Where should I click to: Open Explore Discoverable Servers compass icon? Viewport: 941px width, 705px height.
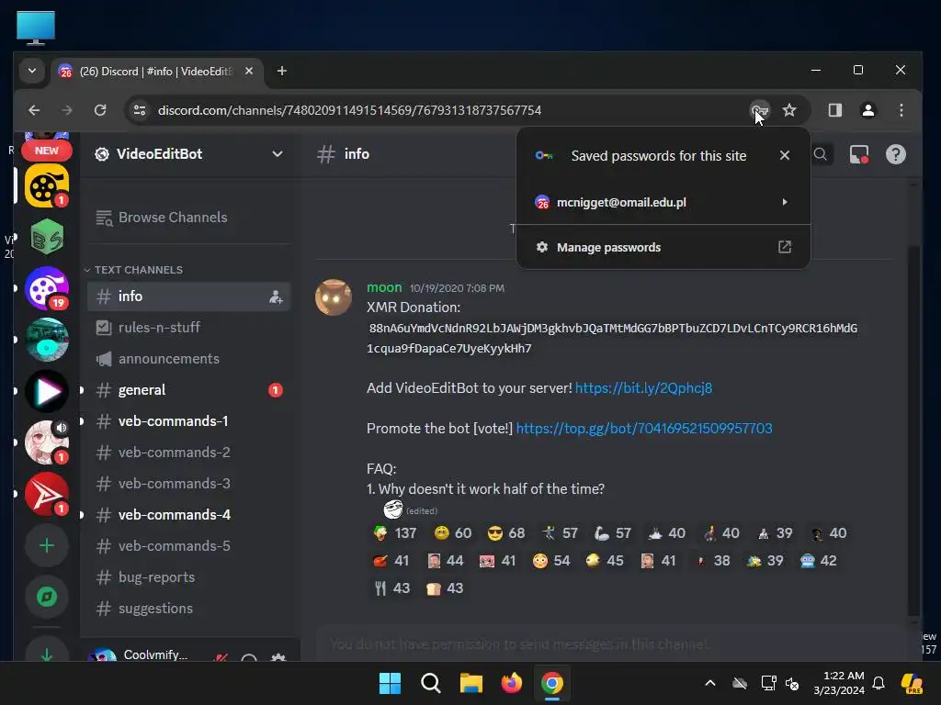point(47,597)
